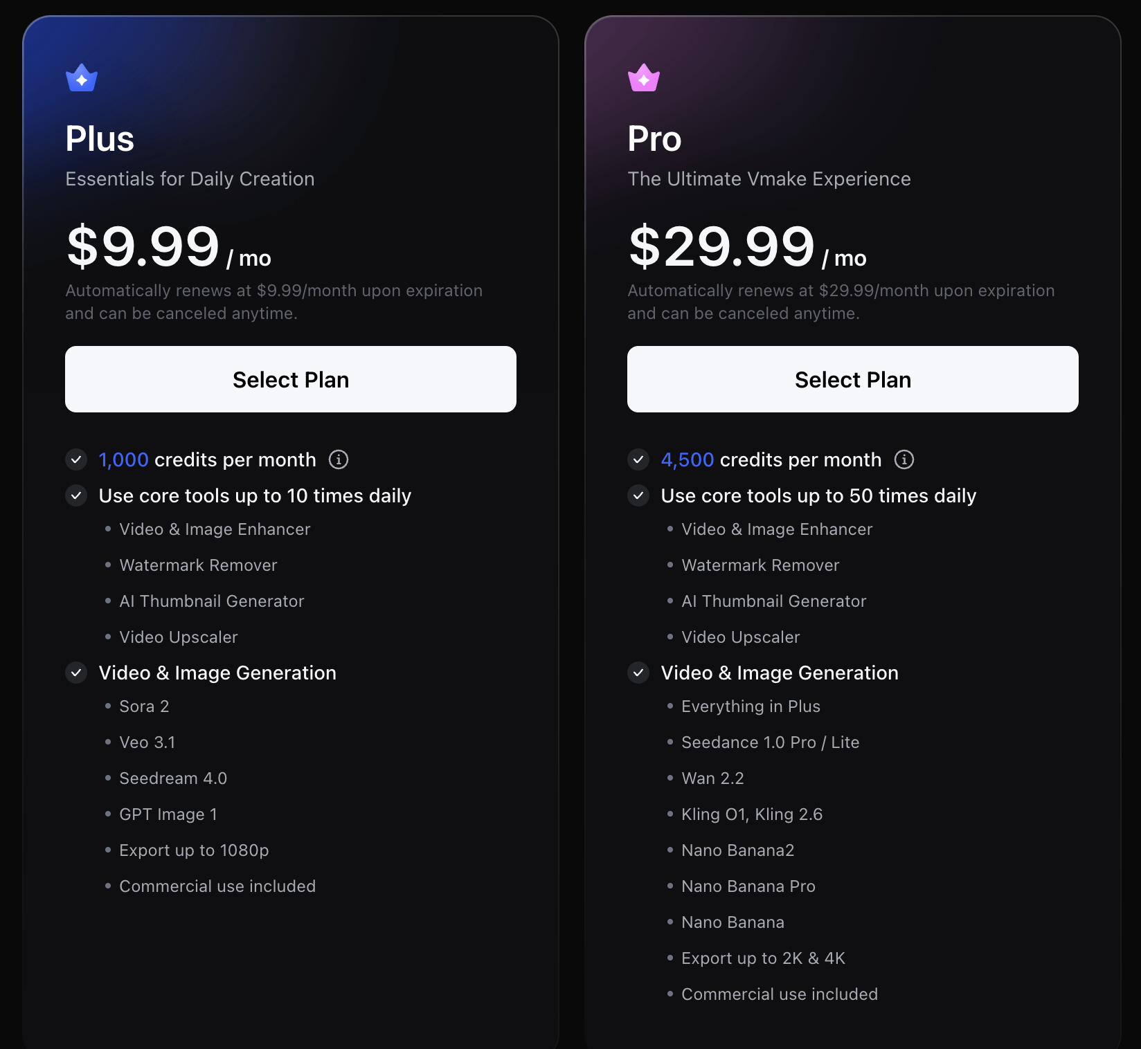Select the Pro plan button

coord(853,379)
